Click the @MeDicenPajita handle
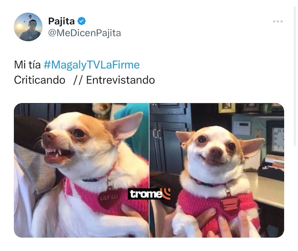This screenshot has height=251, width=298. point(85,33)
